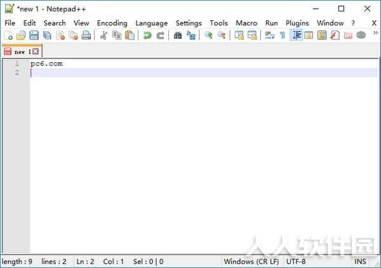Screen dimensions: 381x268
Task: Click the Open file folder icon
Action: (x=21, y=36)
